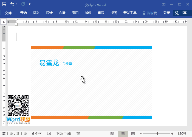The height and width of the screenshot is (137, 192).
Task: Switch to the 布局 tab
Action: [62, 13]
